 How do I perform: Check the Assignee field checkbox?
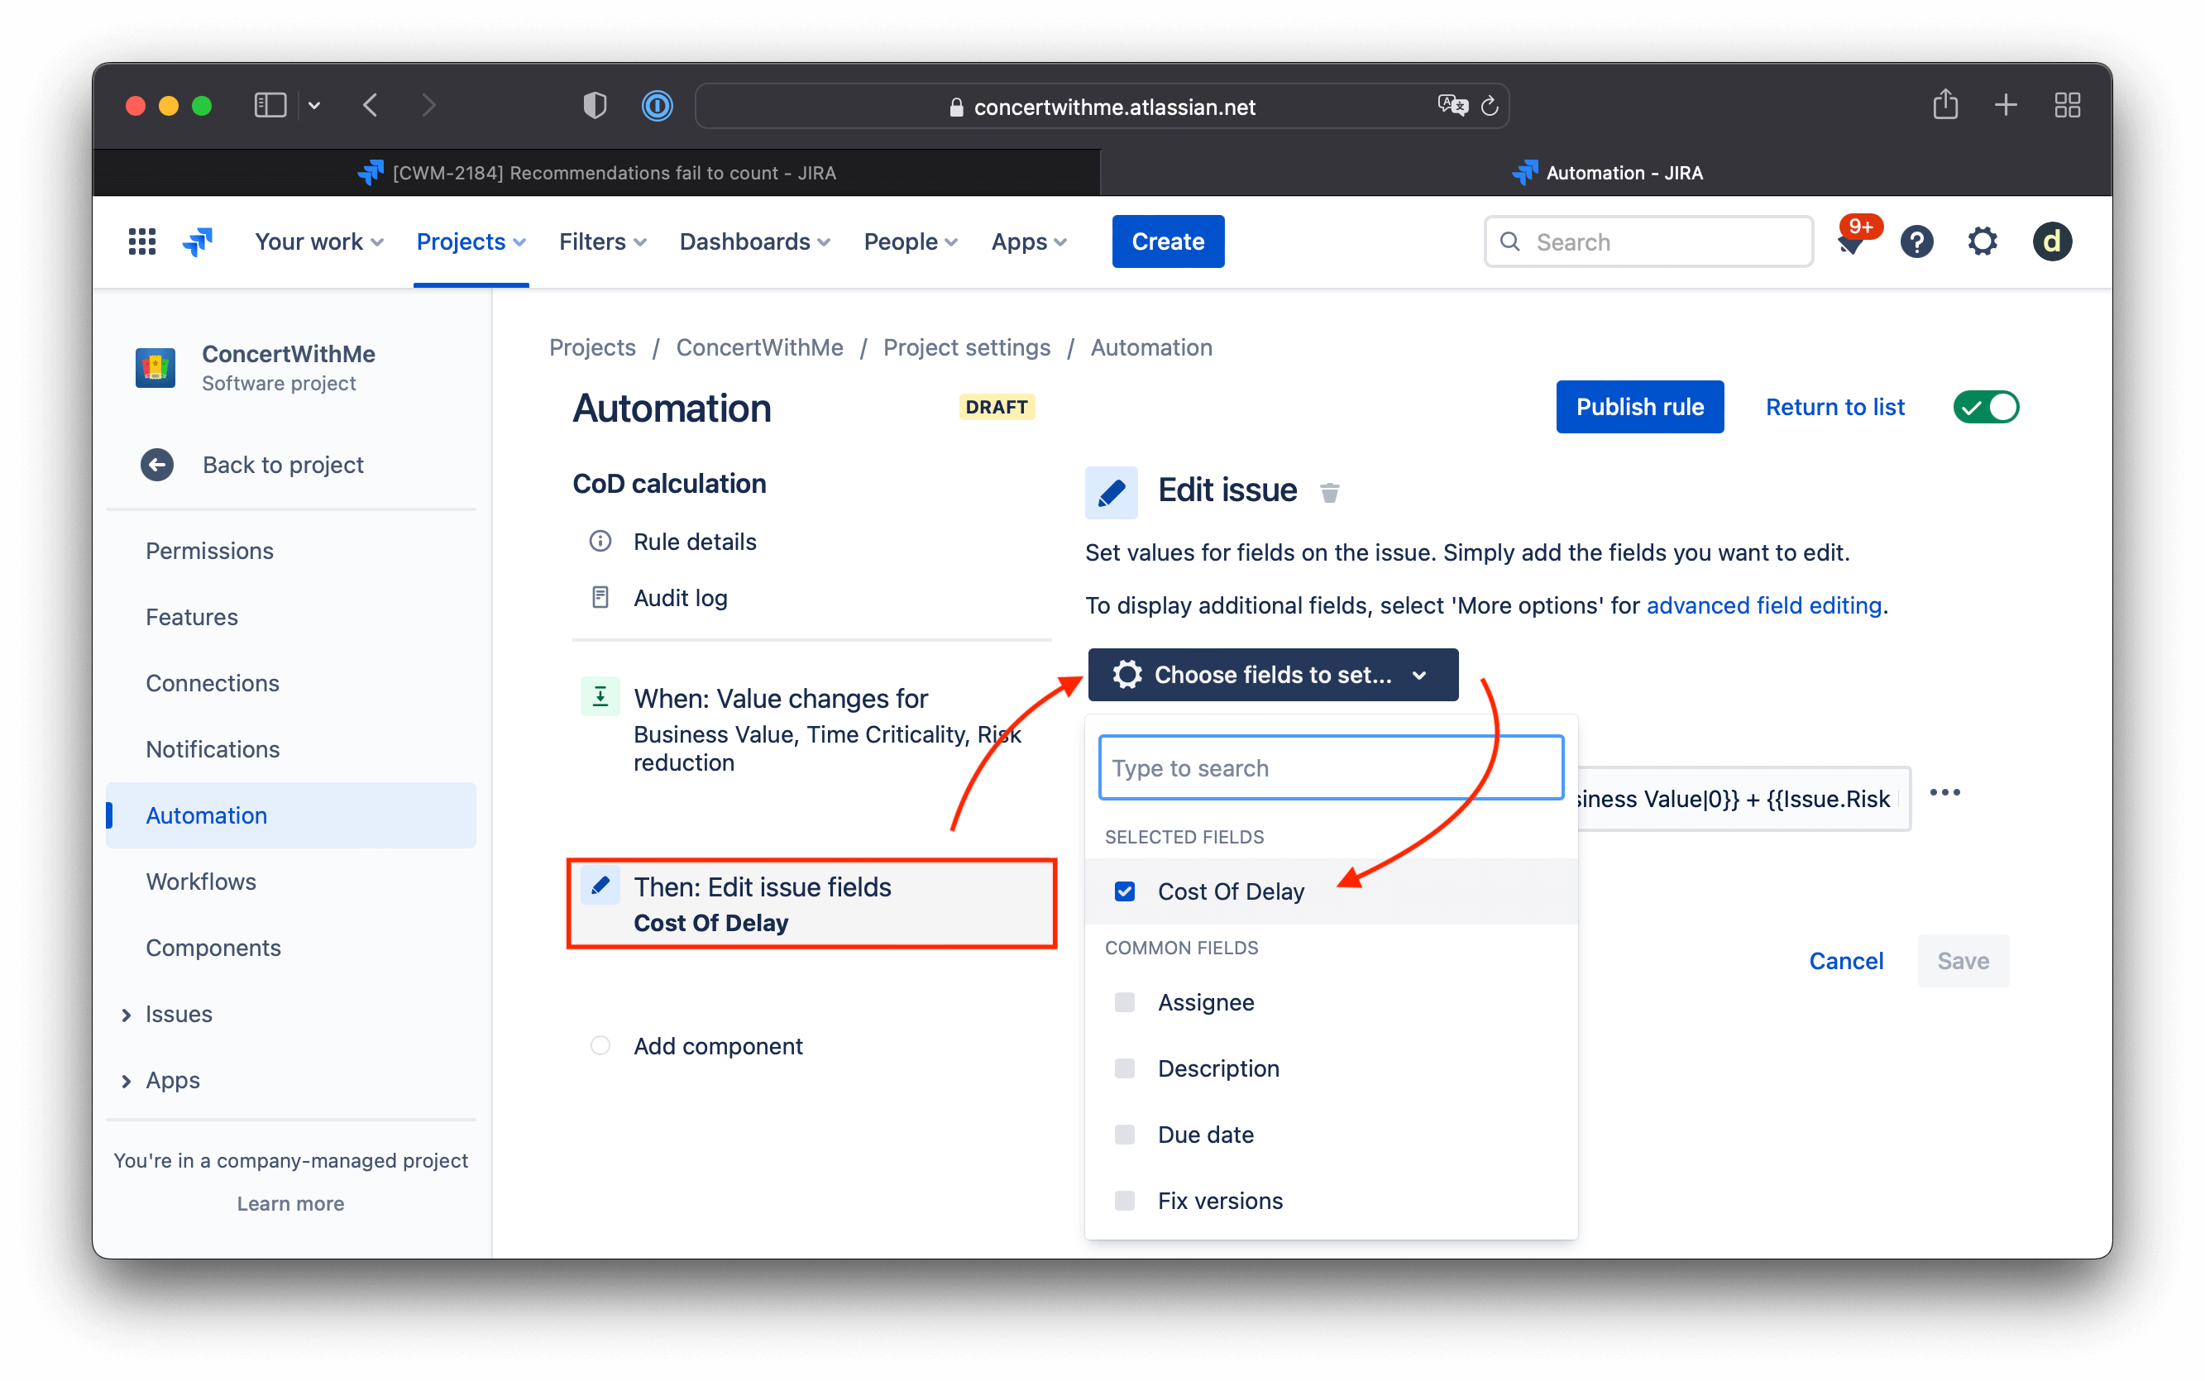1125,1002
